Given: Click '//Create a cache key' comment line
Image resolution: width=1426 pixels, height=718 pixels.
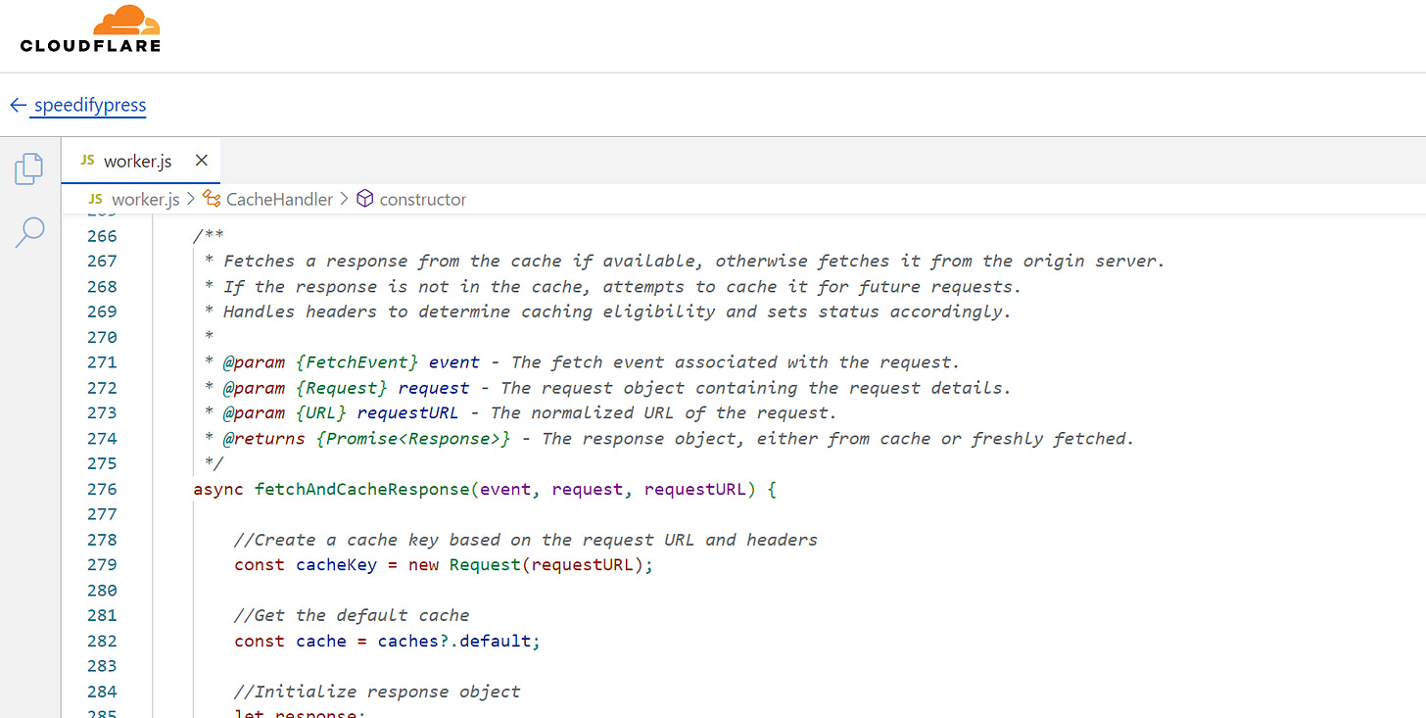Looking at the screenshot, I should [x=525, y=540].
